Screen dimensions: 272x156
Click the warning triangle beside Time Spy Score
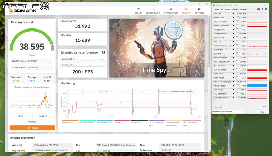[x=32, y=22]
